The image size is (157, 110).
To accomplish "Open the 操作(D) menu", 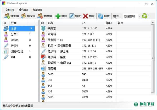I will point(23,10).
